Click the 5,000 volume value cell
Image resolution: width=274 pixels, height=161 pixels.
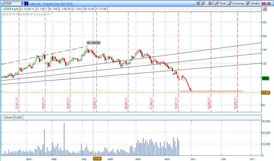click(x=18, y=117)
